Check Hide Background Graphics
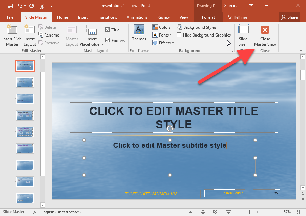The width and height of the screenshot is (306, 216). click(179, 35)
